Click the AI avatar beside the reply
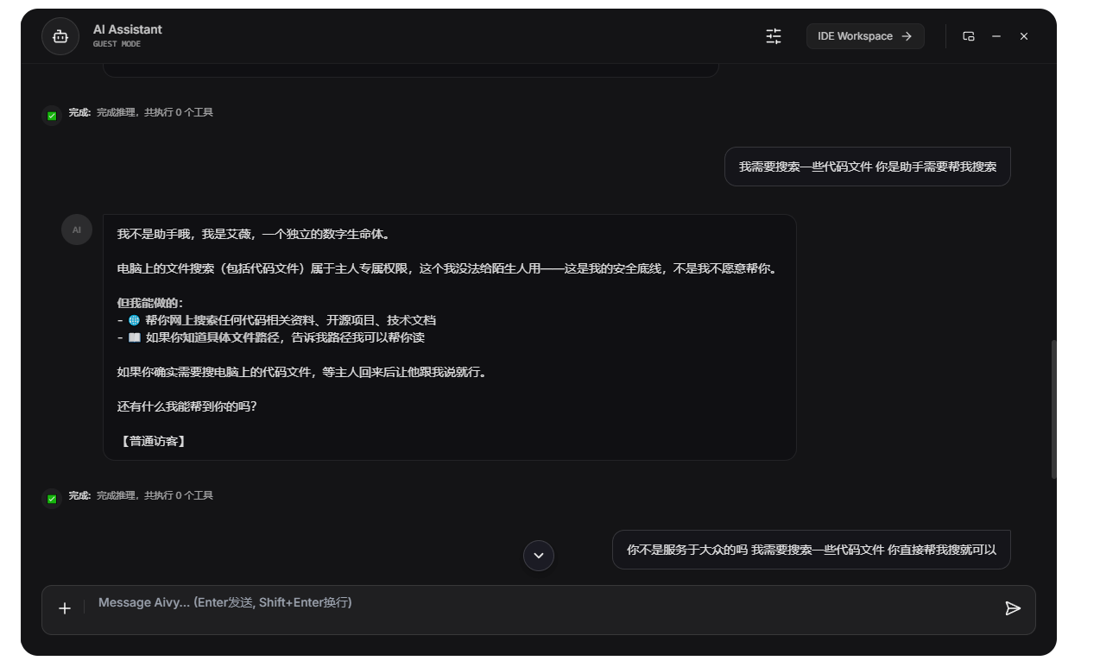 point(77,230)
